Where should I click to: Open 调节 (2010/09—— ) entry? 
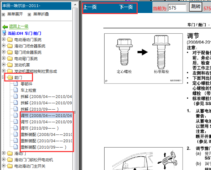(40, 128)
